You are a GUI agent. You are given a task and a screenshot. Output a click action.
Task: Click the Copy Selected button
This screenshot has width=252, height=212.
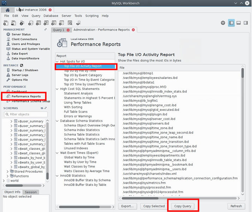154,206
